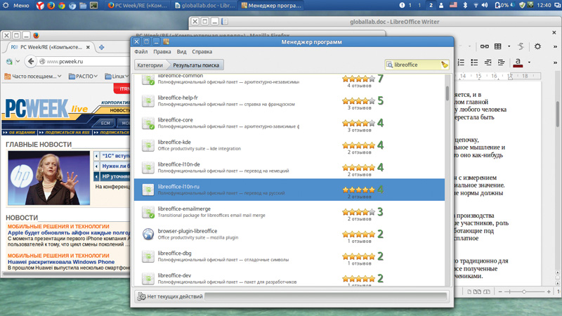Image resolution: width=562 pixels, height=316 pixels.
Task: Switch to PC Week/RE taskbar window
Action: (138, 6)
